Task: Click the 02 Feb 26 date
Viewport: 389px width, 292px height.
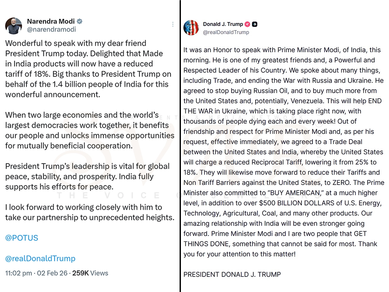Action: (52, 273)
